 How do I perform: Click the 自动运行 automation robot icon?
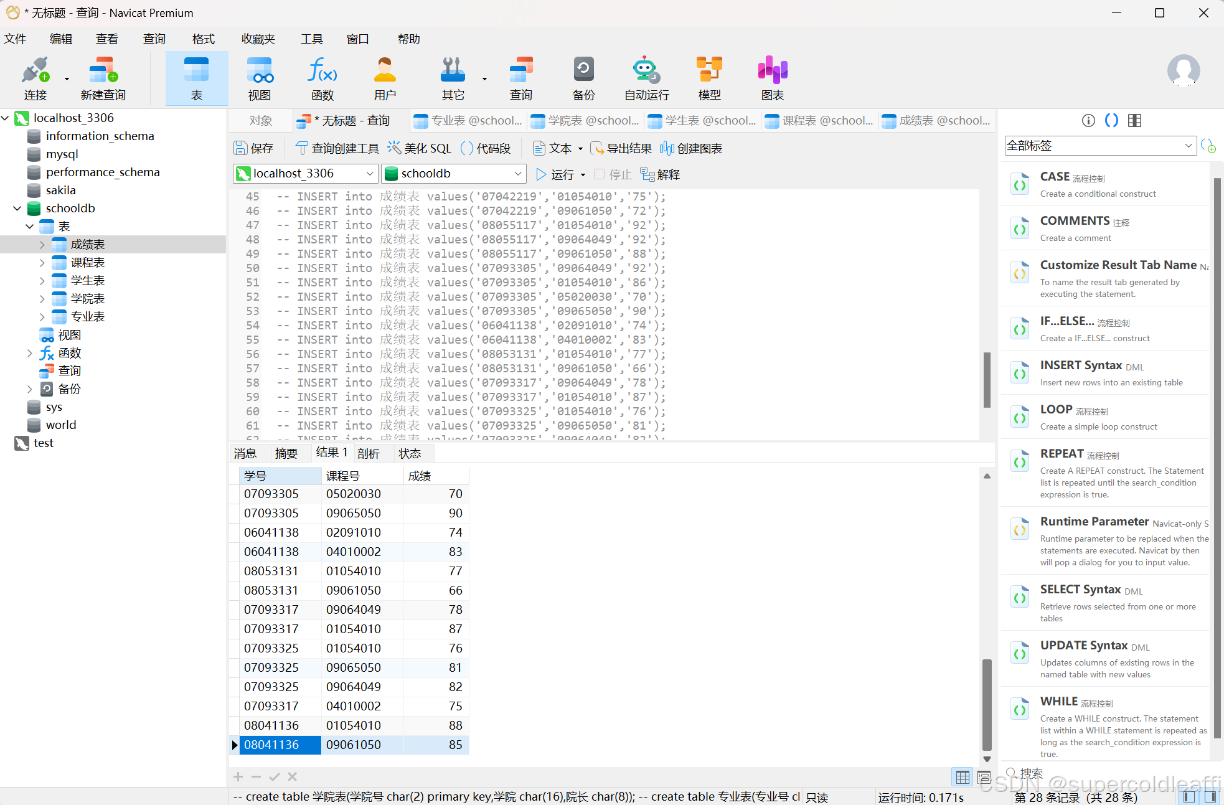(x=646, y=78)
